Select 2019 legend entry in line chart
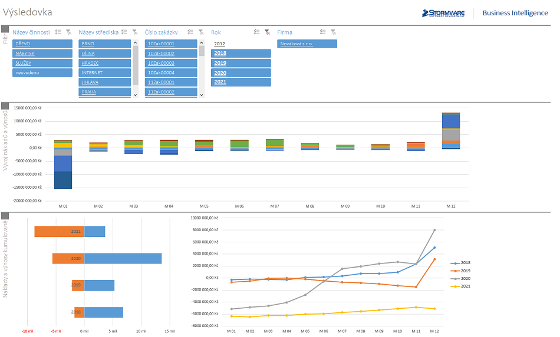Viewport: 560px width, 337px height. point(461,271)
